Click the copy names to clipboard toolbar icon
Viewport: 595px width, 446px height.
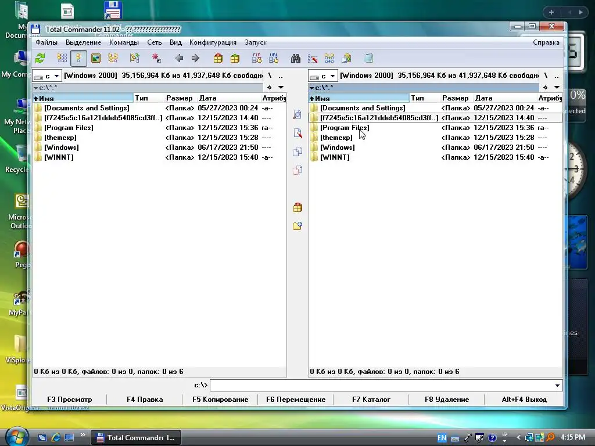coord(346,58)
